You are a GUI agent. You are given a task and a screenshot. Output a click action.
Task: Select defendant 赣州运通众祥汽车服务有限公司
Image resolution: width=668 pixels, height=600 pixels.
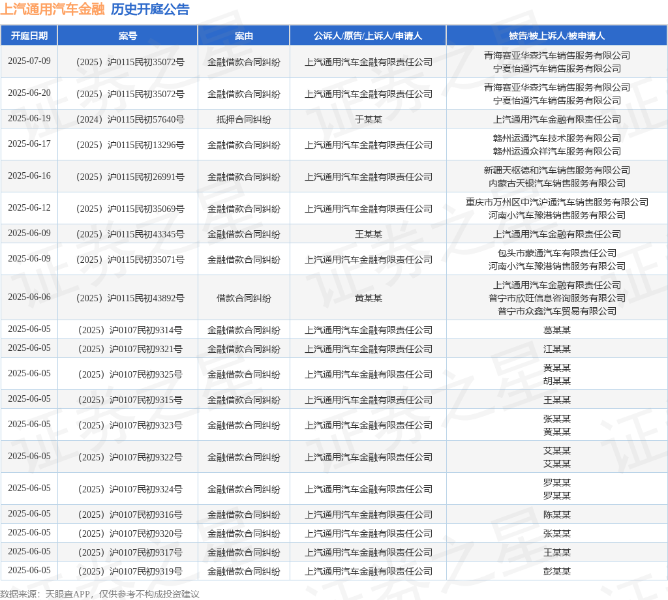click(557, 151)
